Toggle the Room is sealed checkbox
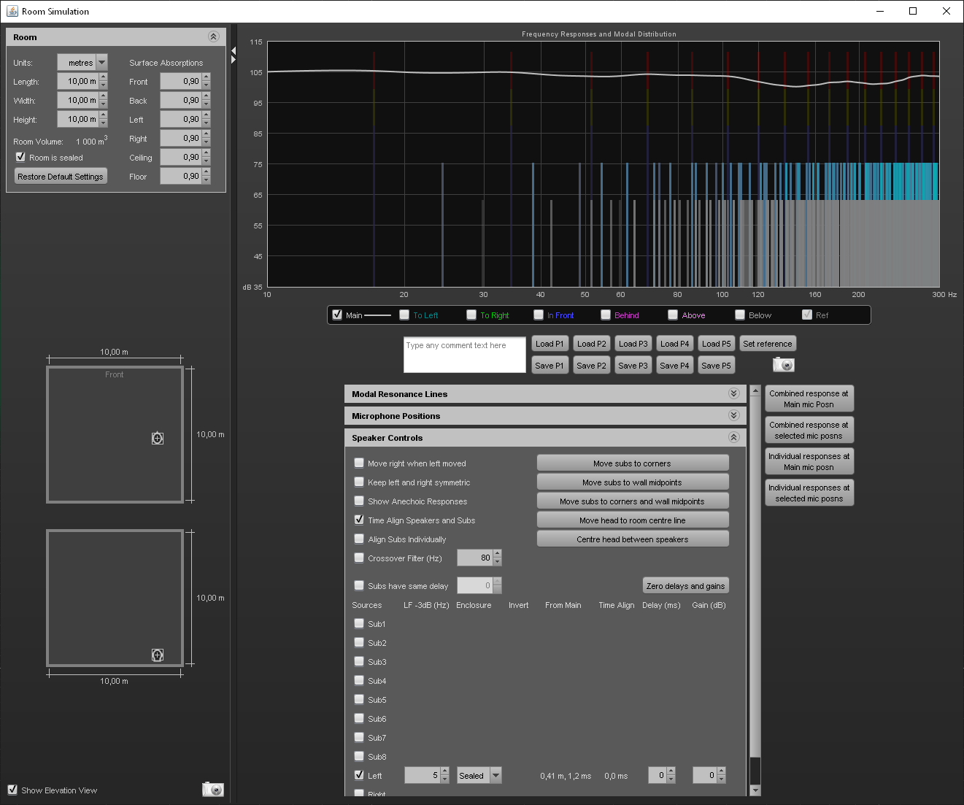The image size is (964, 805). coord(20,157)
